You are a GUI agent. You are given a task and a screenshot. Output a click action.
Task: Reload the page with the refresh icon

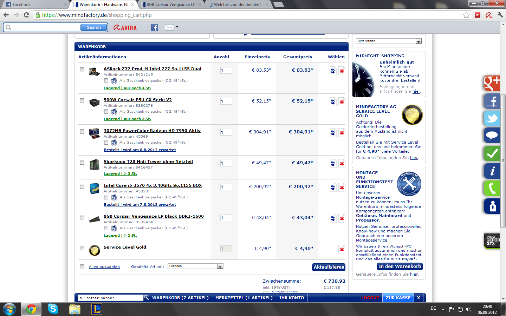tap(26, 15)
